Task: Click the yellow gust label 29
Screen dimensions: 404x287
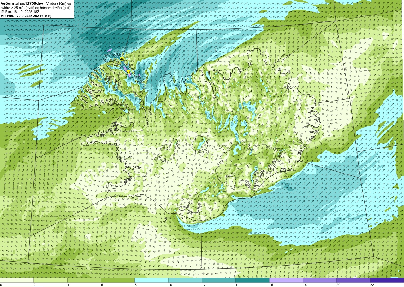Action: (x=128, y=72)
